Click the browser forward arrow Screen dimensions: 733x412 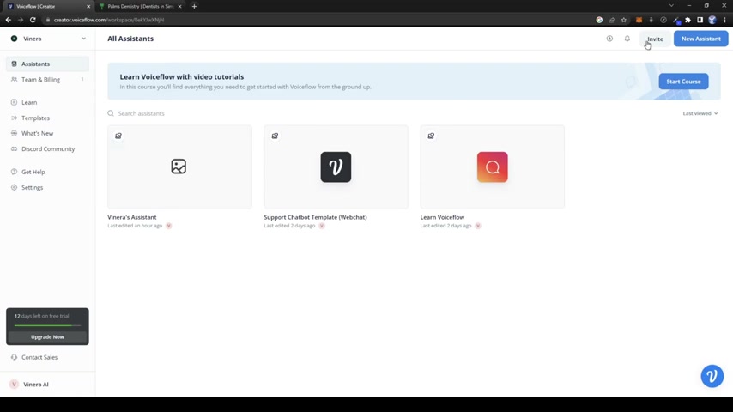coord(20,20)
